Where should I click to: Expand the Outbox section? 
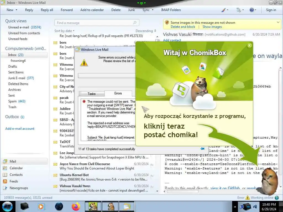point(15,117)
